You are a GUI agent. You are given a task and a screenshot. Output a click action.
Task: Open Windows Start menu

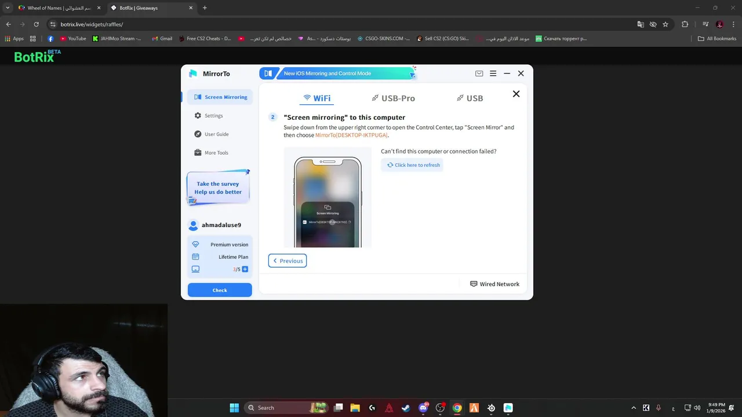(234, 408)
